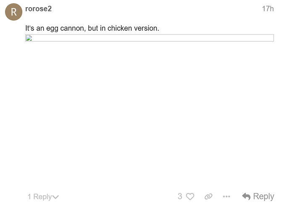Click the 17h post timestamp
The height and width of the screenshot is (210, 284).
click(x=268, y=8)
